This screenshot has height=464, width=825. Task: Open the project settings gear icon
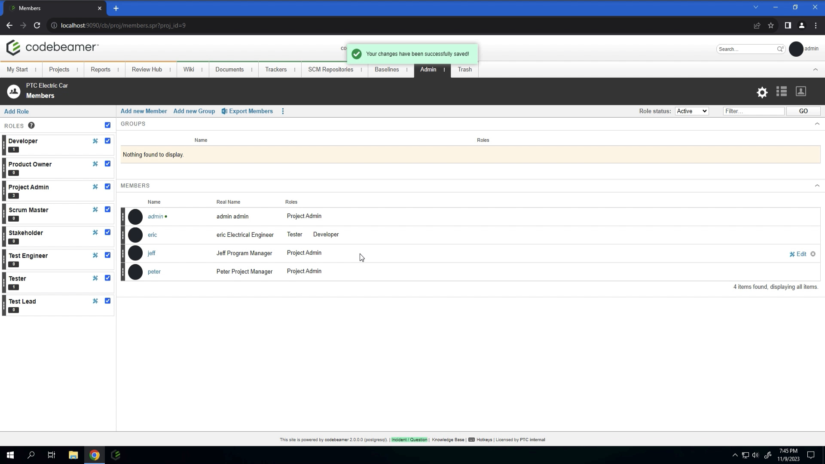[762, 92]
